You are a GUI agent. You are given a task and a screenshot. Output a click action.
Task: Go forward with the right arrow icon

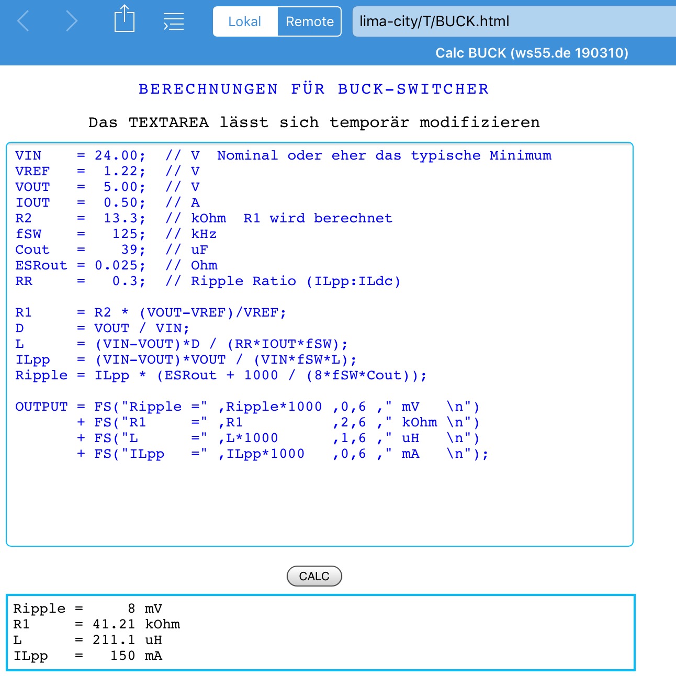point(72,21)
